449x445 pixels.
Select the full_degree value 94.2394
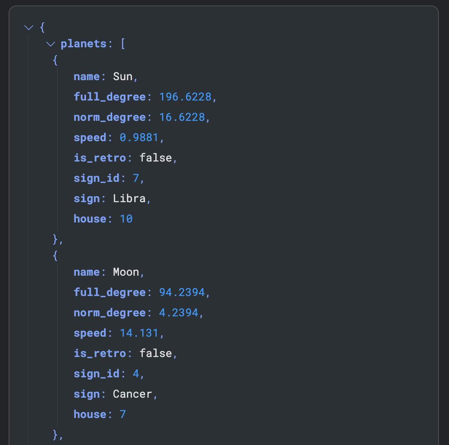(181, 292)
